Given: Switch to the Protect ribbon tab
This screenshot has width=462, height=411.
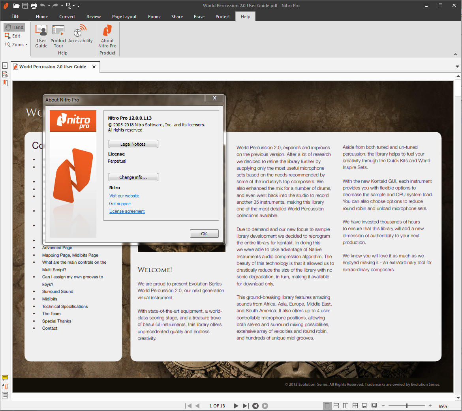Looking at the screenshot, I should click(x=222, y=17).
